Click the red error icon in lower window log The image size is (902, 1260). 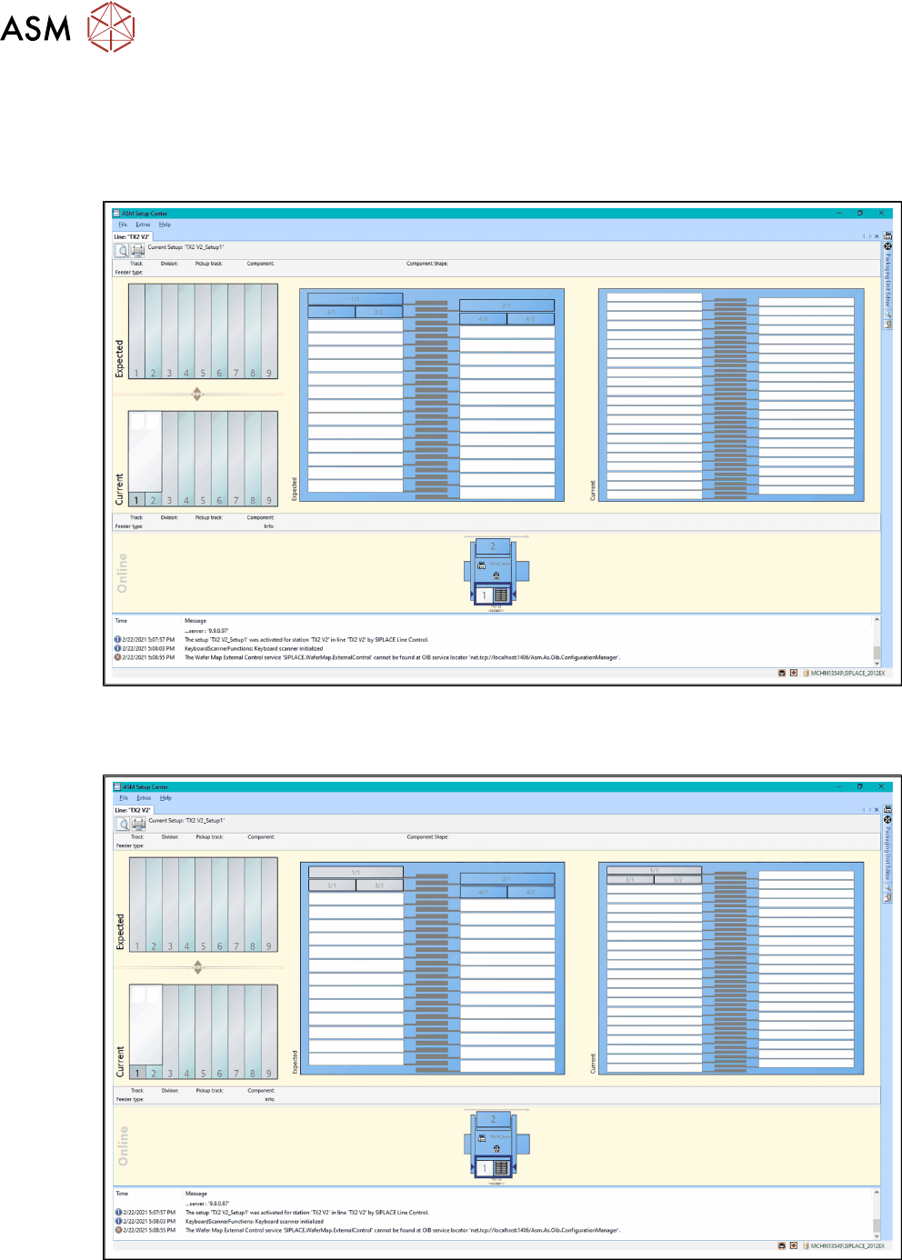[x=119, y=1230]
